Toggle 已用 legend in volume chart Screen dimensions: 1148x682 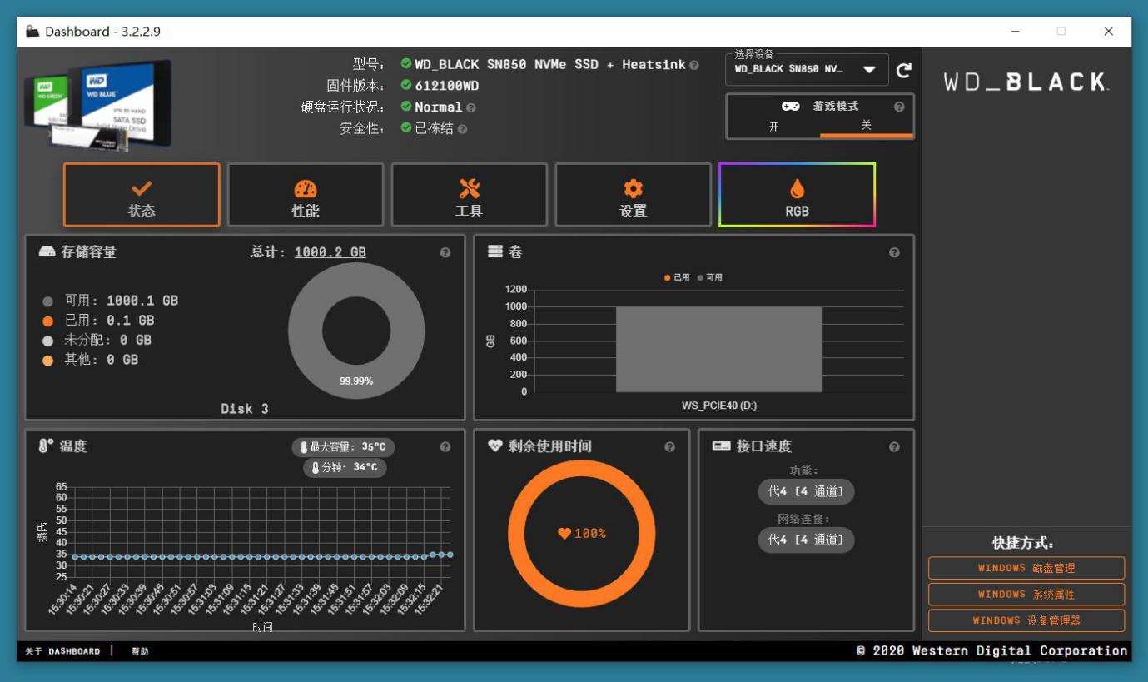pos(677,277)
